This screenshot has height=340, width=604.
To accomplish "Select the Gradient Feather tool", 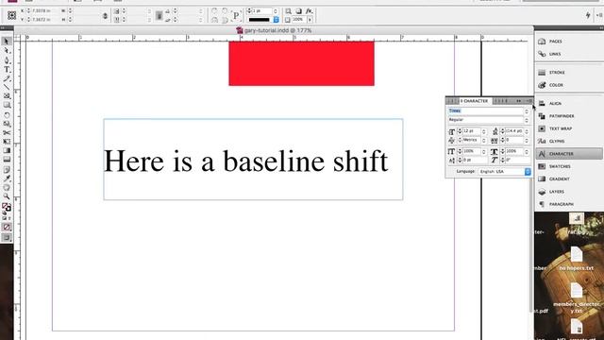I will [7, 160].
